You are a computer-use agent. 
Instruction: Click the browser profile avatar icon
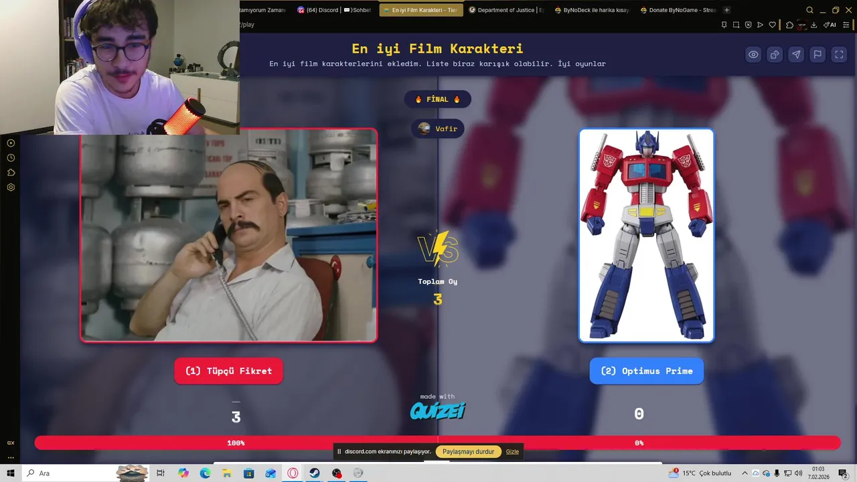click(x=801, y=25)
